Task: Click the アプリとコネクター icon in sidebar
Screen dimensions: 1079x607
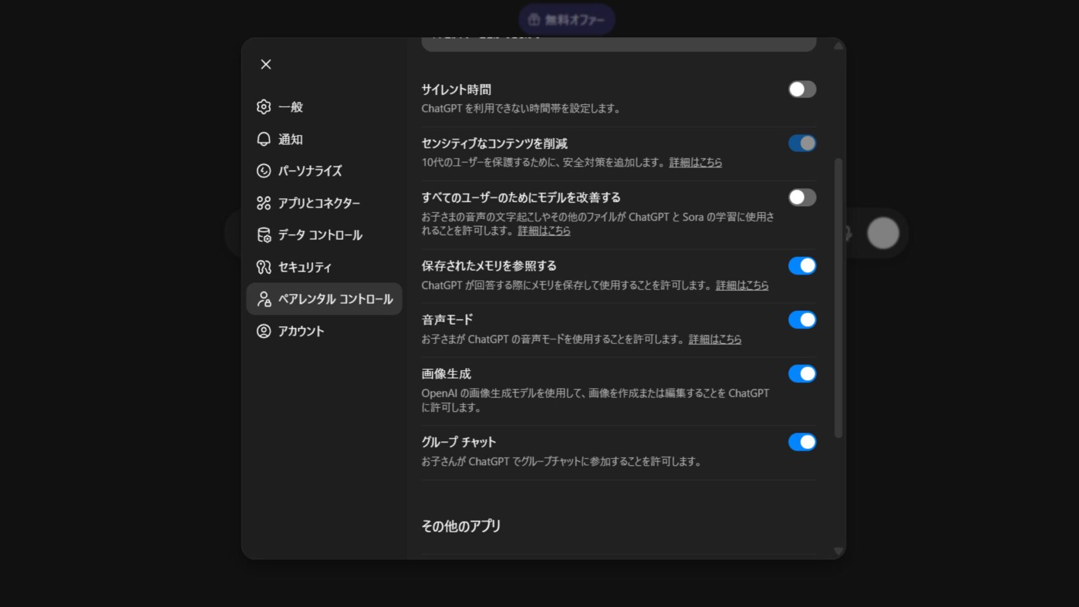Action: click(x=264, y=203)
